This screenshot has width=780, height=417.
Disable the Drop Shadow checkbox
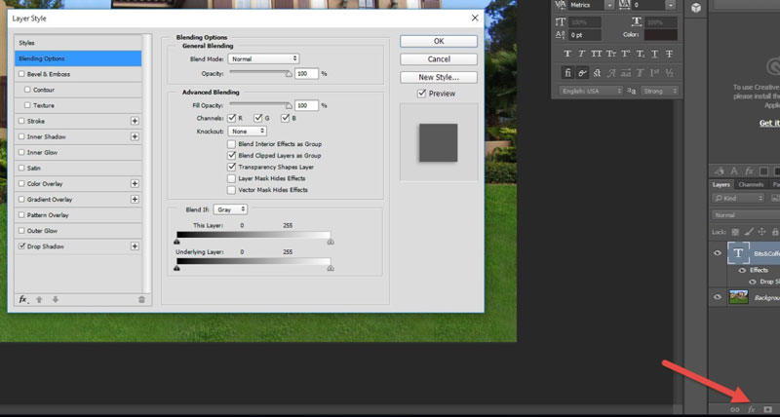21,246
